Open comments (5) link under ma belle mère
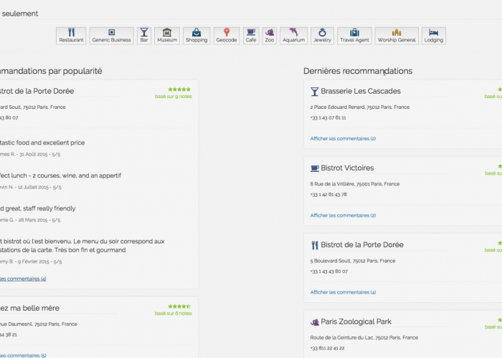 click(x=23, y=355)
